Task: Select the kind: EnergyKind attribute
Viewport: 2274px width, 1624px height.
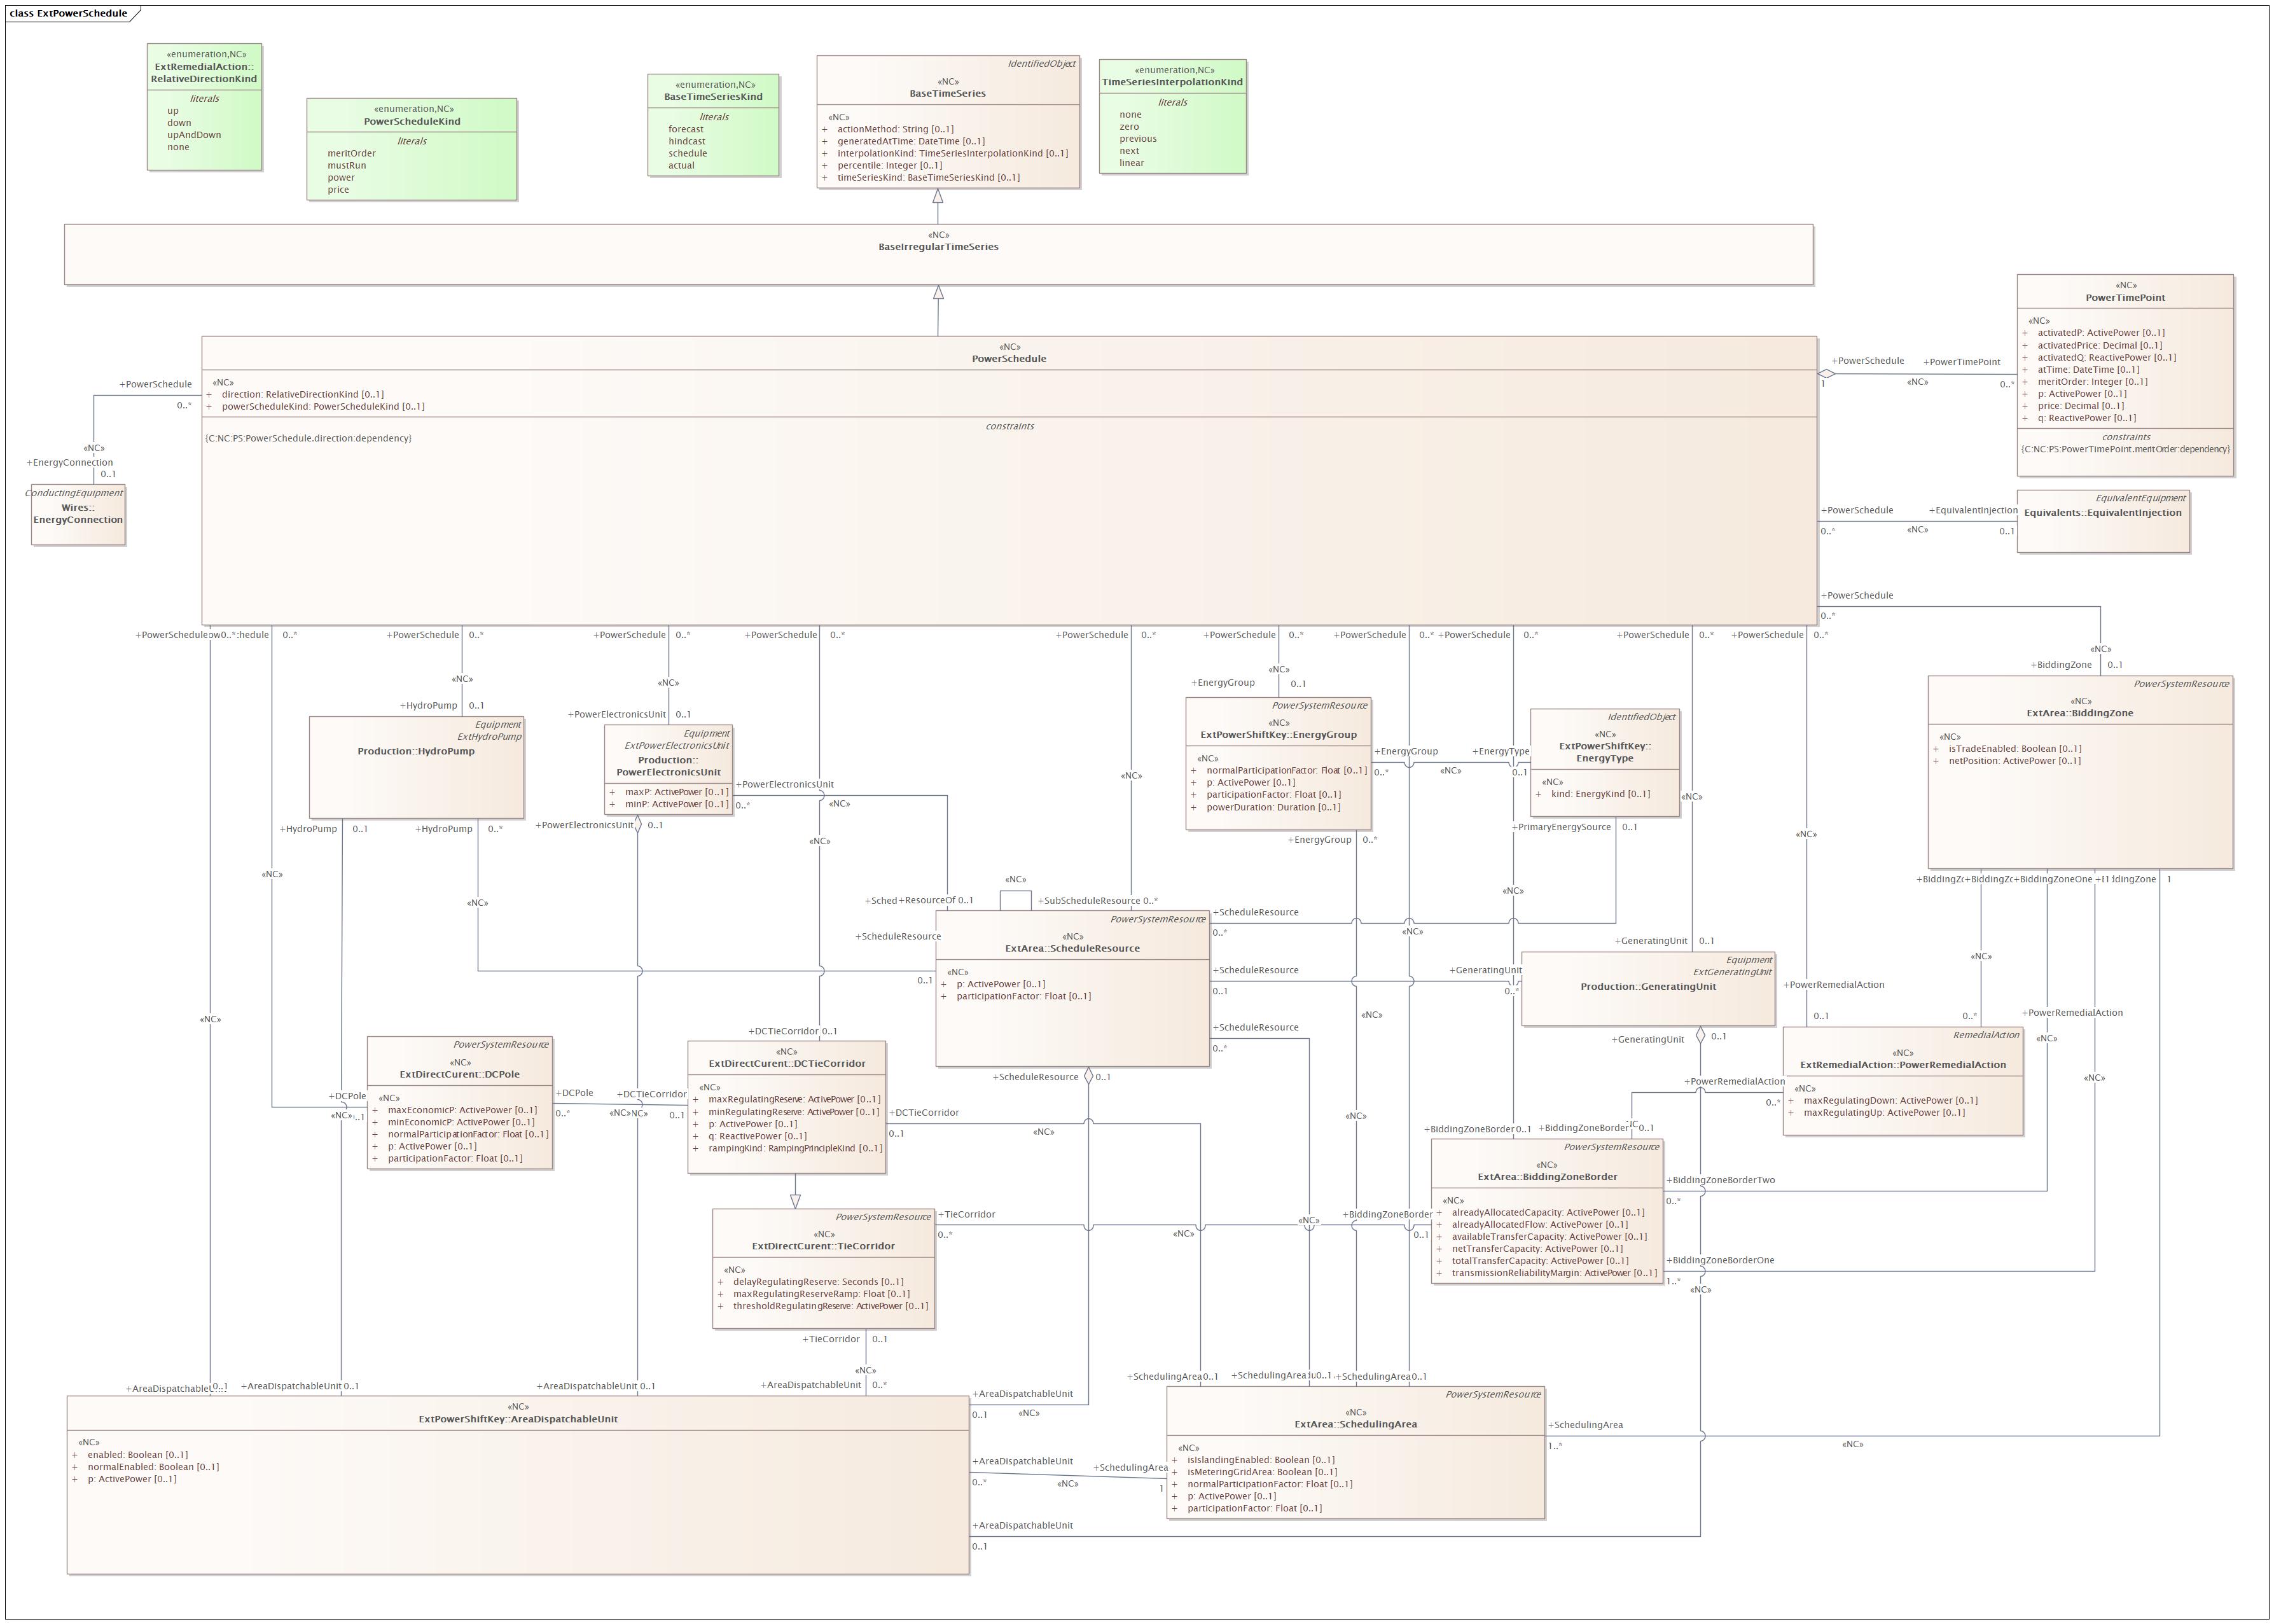Action: point(1600,795)
